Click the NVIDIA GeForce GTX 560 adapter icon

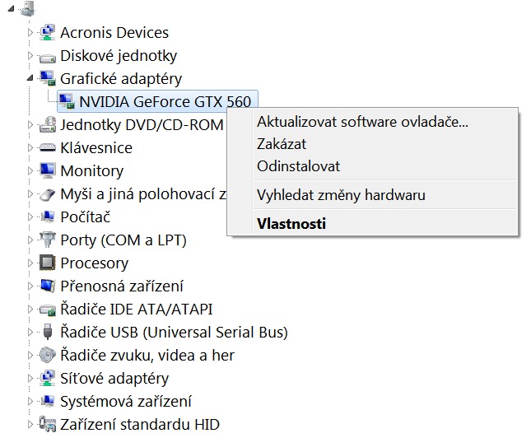click(67, 102)
